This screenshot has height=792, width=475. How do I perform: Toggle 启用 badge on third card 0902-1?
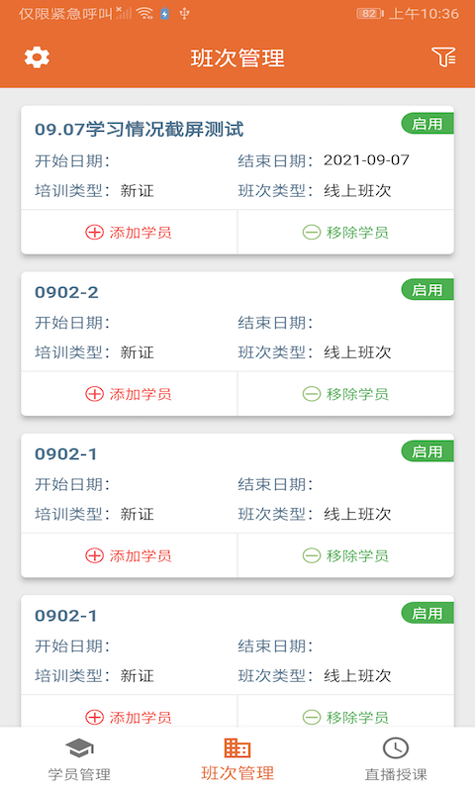[427, 451]
